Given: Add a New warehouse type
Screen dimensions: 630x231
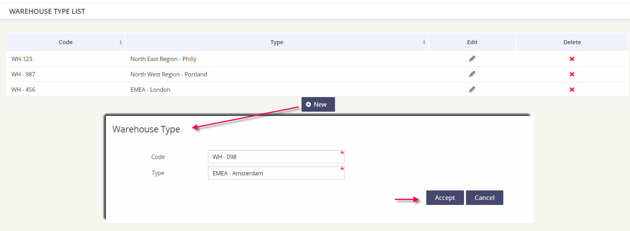Looking at the screenshot, I should pos(318,104).
